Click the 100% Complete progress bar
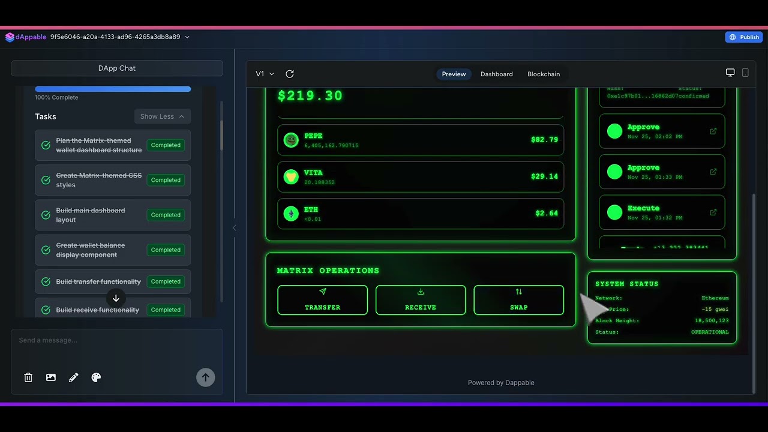768x432 pixels. [113, 89]
